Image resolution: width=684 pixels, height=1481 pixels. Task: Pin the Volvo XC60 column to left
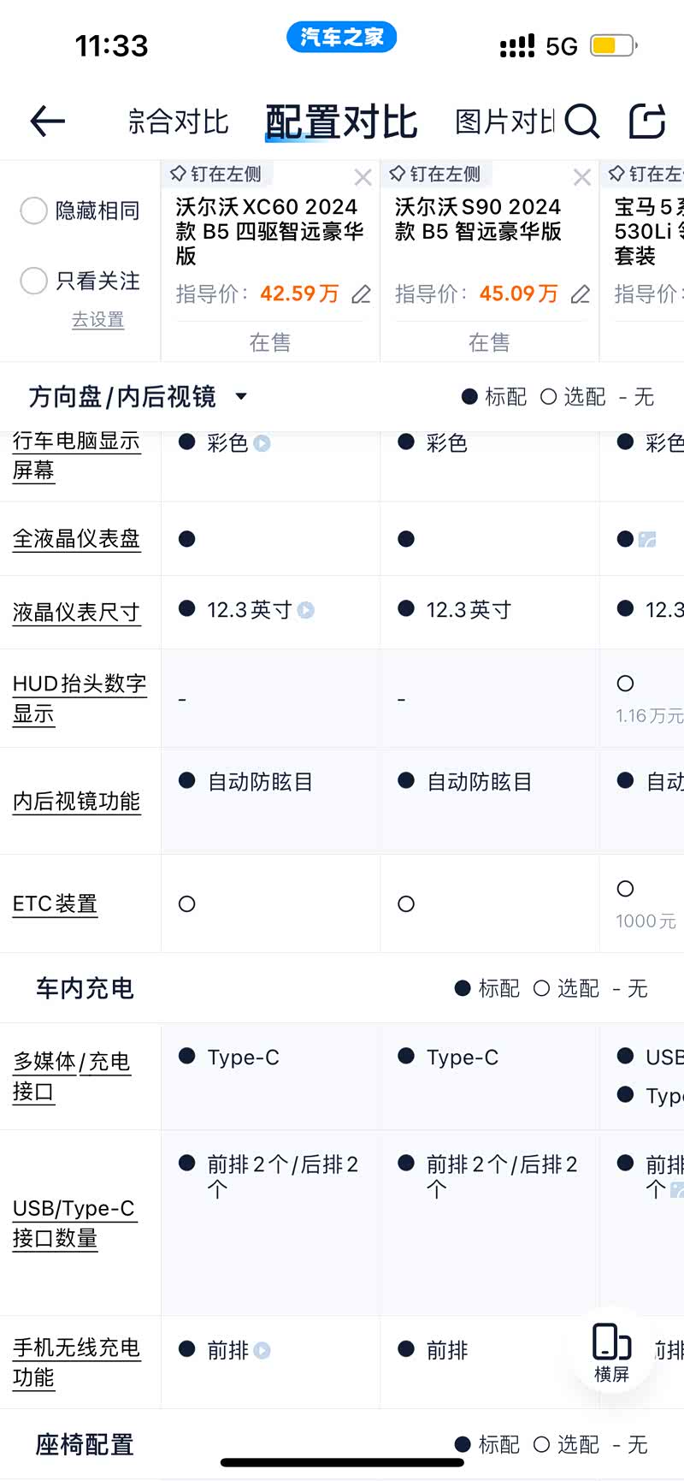click(216, 175)
